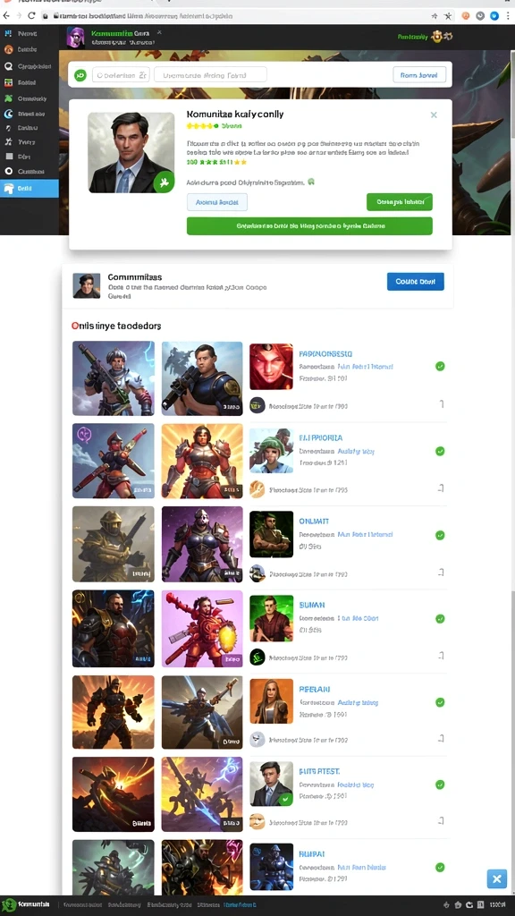Image resolution: width=515 pixels, height=916 pixels.
Task: Click the blue button in Commmitaas row
Action: [x=415, y=281]
